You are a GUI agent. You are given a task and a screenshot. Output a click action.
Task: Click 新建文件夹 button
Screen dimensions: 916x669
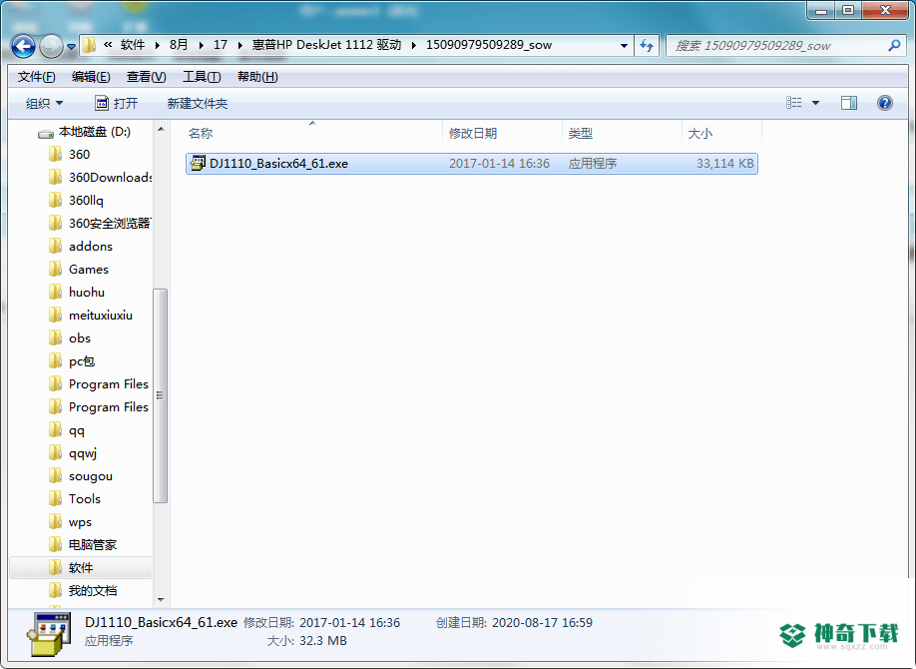point(197,104)
